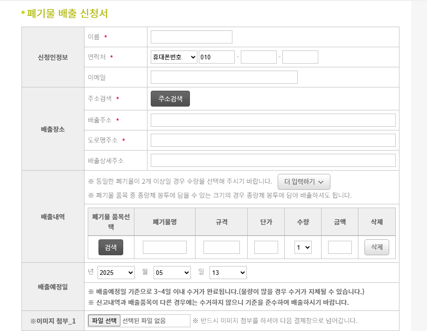Open the year dropdown showing 2025
Image resolution: width=427 pixels, height=331 pixels.
pos(116,272)
